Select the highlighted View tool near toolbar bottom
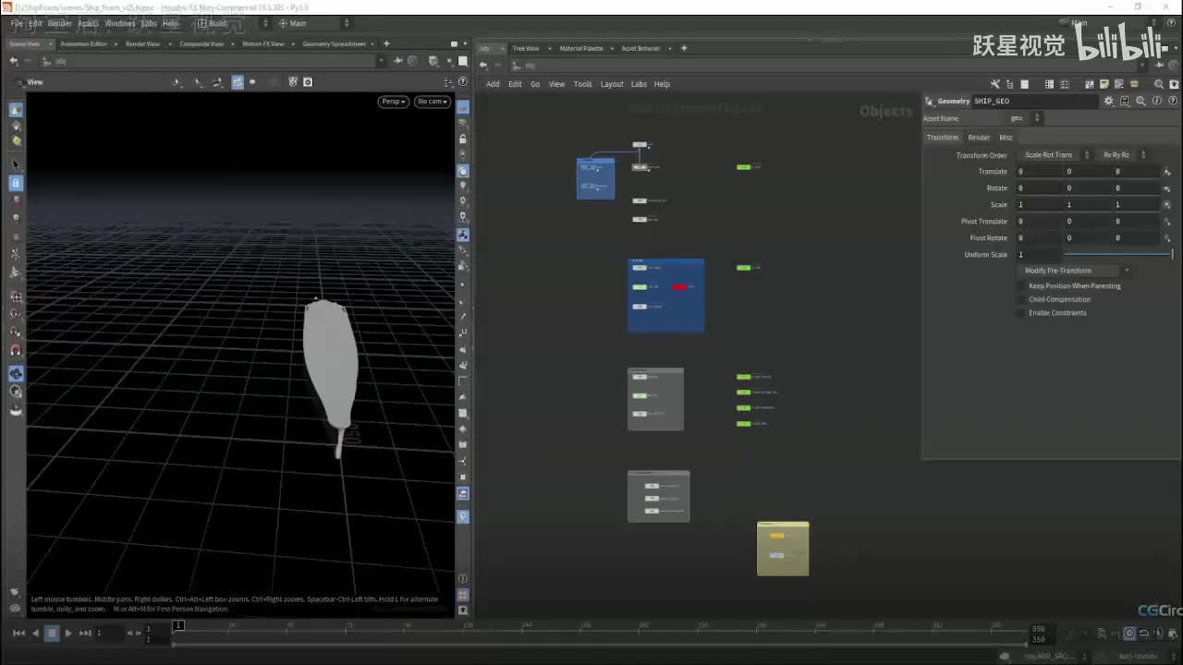1183x665 pixels. point(16,373)
